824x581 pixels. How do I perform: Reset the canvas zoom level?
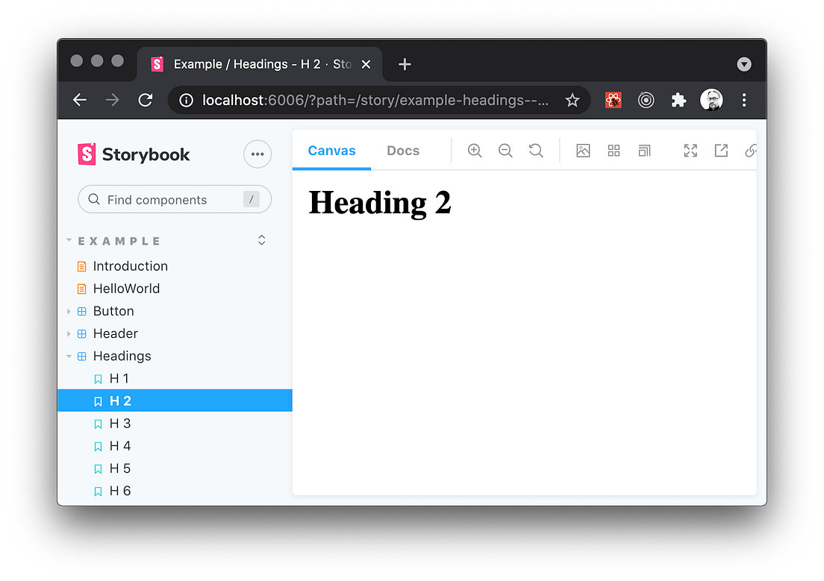tap(536, 150)
